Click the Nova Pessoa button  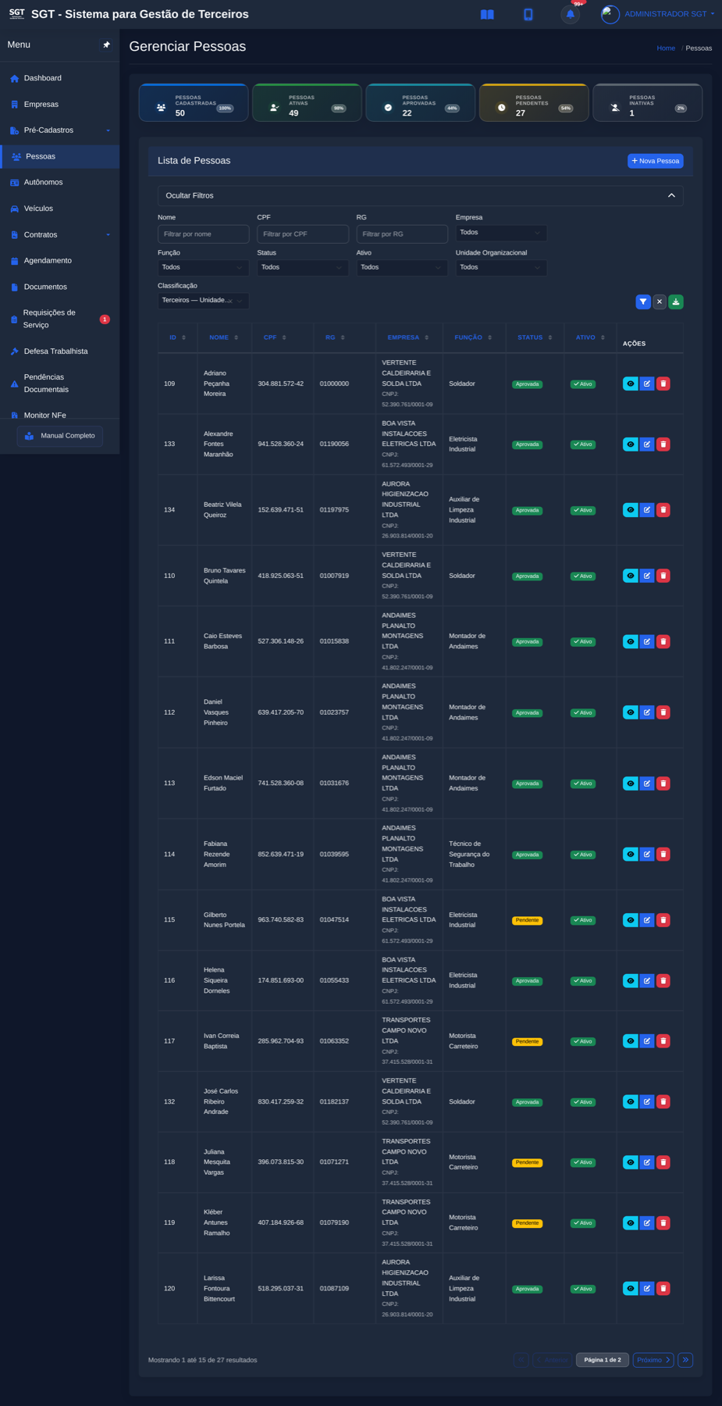(656, 161)
